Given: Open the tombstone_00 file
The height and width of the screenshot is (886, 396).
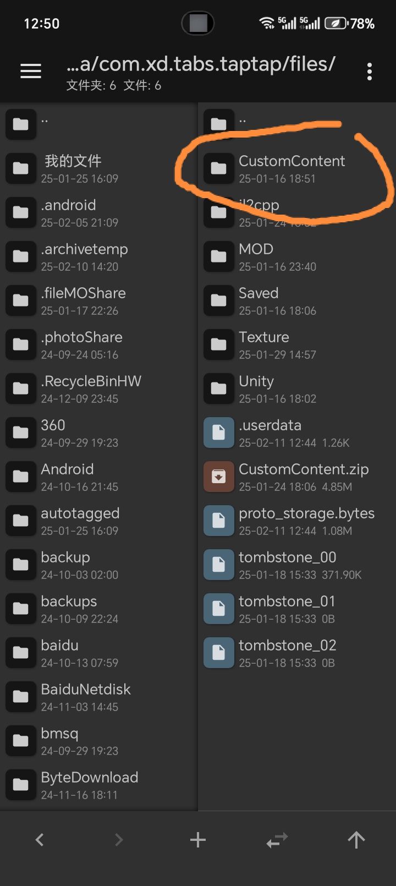Looking at the screenshot, I should point(287,565).
